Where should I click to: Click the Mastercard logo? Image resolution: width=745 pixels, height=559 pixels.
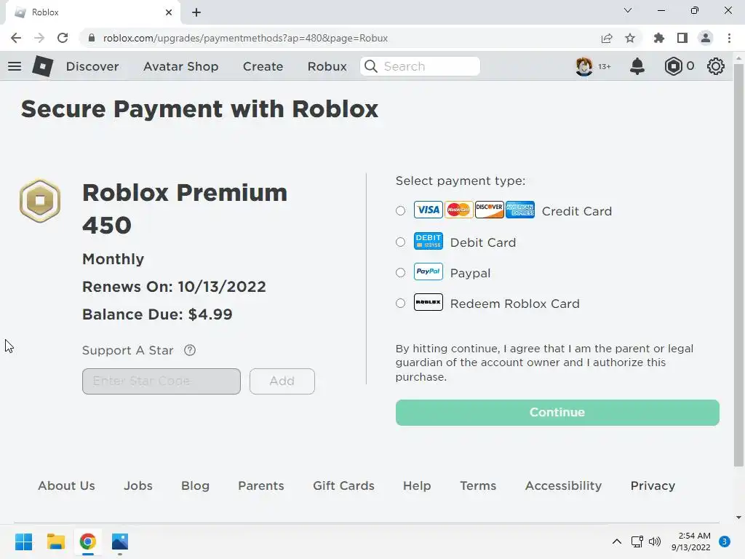tap(458, 210)
